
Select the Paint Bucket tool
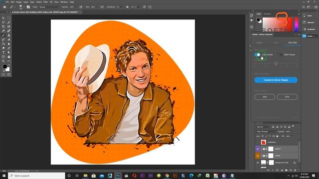coord(3,44)
